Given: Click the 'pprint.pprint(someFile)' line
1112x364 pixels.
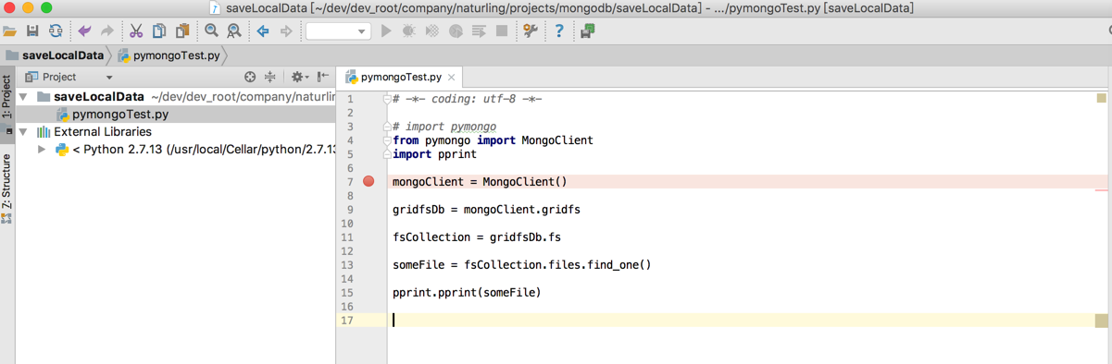Looking at the screenshot, I should pyautogui.click(x=466, y=293).
